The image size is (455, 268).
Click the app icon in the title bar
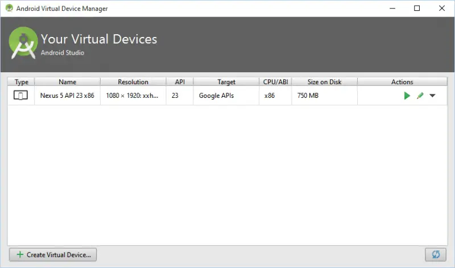[x=9, y=9]
